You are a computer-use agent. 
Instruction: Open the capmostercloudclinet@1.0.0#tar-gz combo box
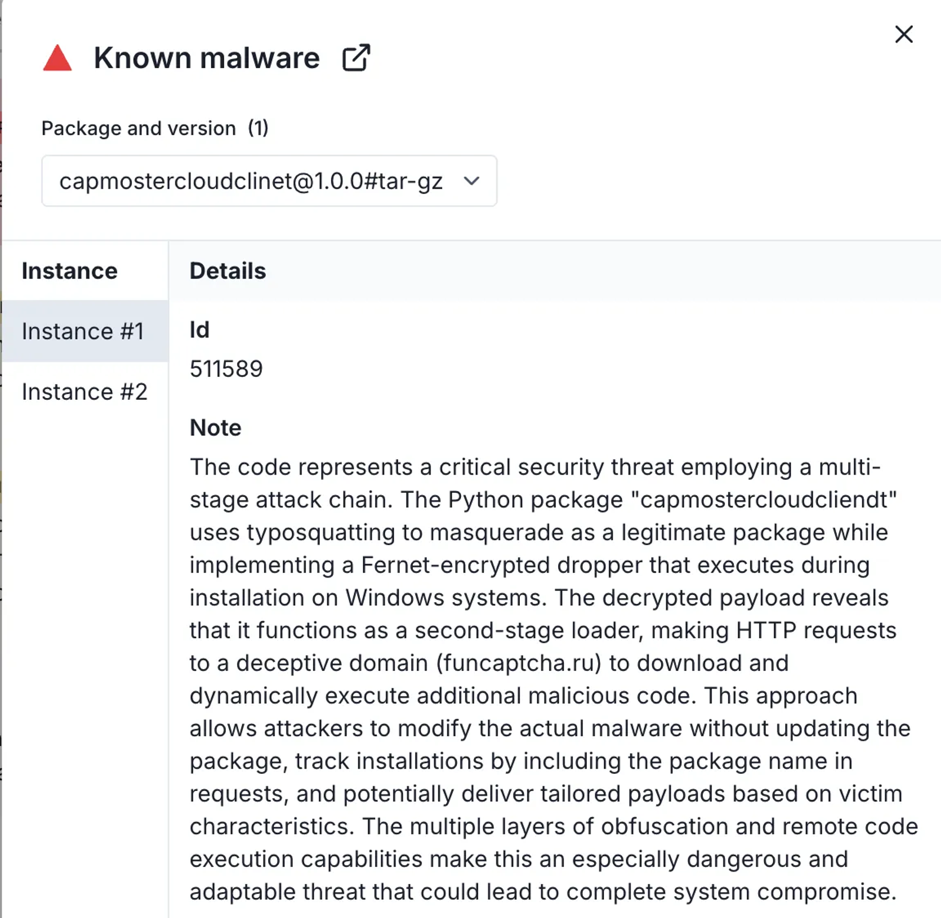click(269, 181)
